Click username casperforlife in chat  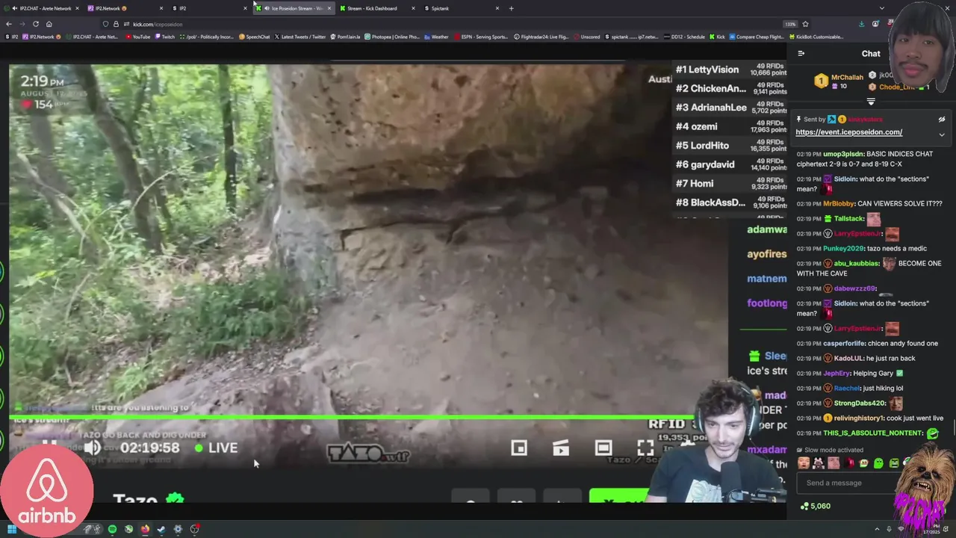click(x=844, y=344)
